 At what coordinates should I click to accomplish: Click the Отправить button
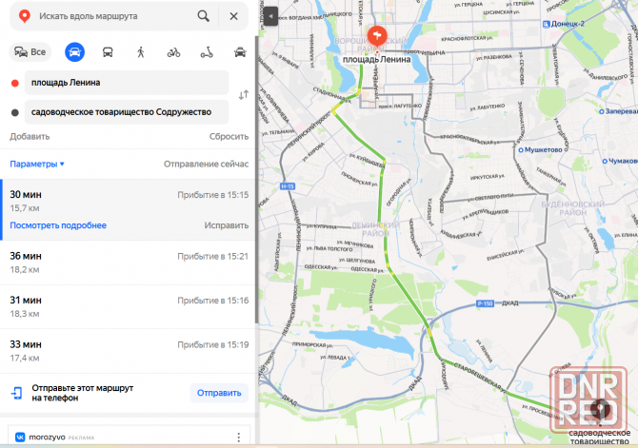pos(219,393)
